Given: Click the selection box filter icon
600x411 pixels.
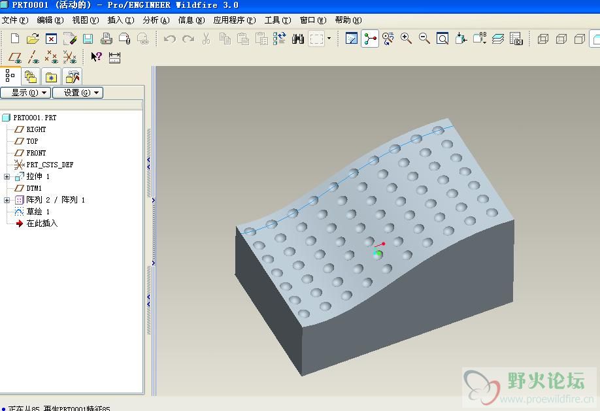Looking at the screenshot, I should click(316, 39).
